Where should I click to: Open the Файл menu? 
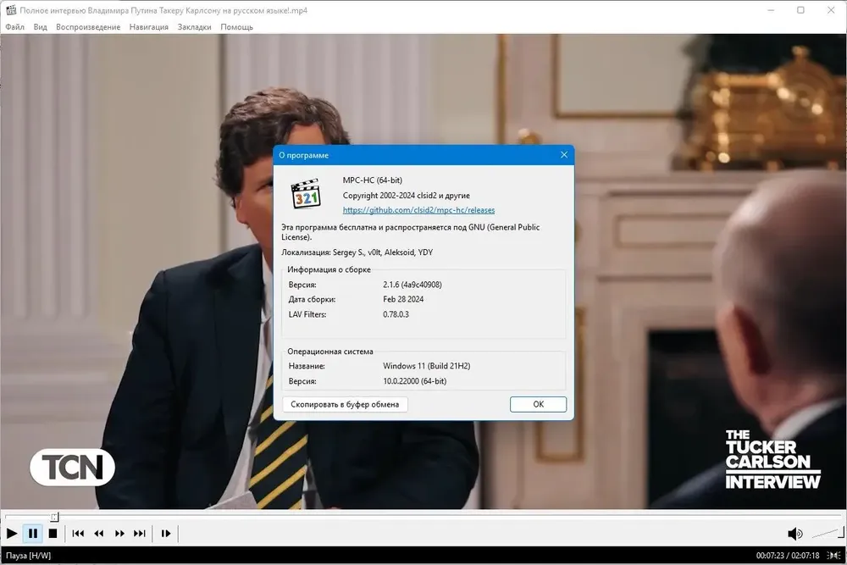point(14,27)
